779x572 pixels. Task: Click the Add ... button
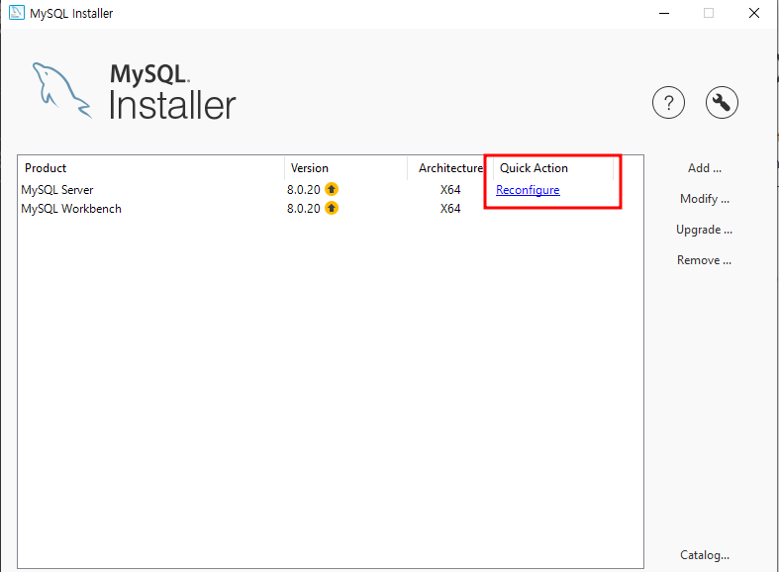(704, 168)
